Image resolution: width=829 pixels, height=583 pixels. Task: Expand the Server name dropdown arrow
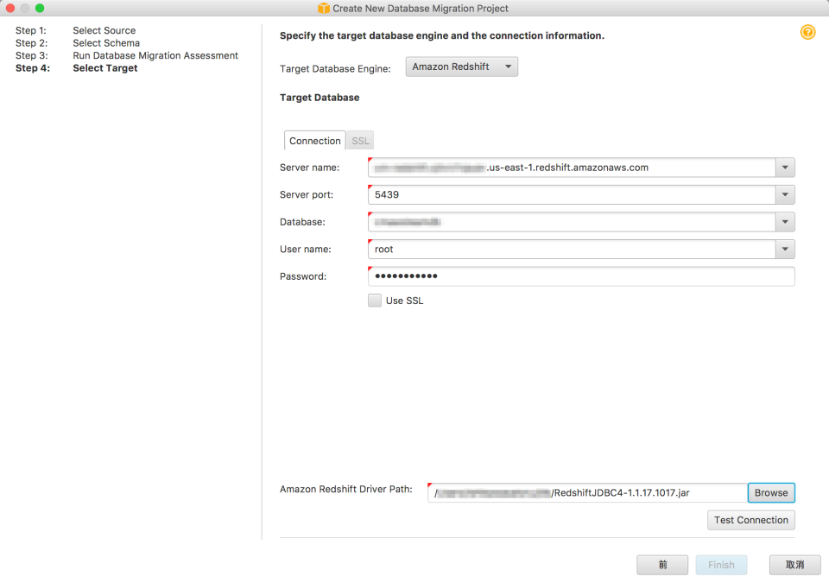[785, 167]
